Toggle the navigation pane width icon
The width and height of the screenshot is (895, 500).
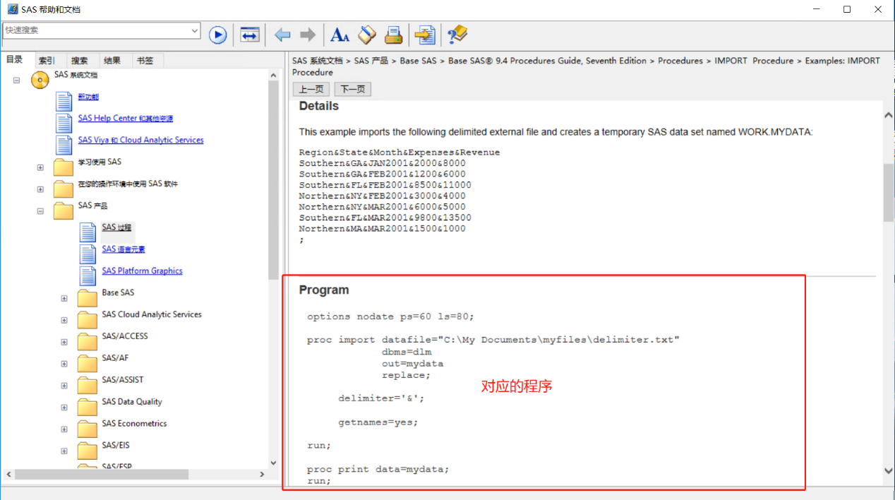click(249, 35)
